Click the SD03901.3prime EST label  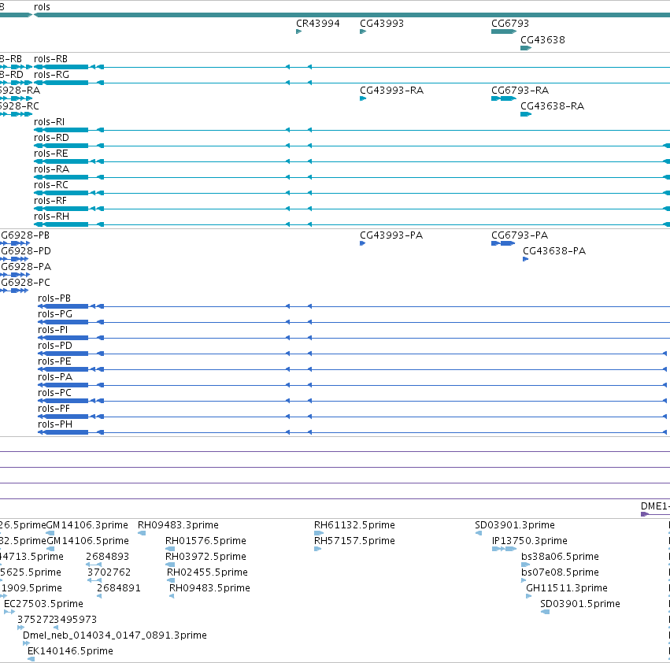[x=515, y=525]
